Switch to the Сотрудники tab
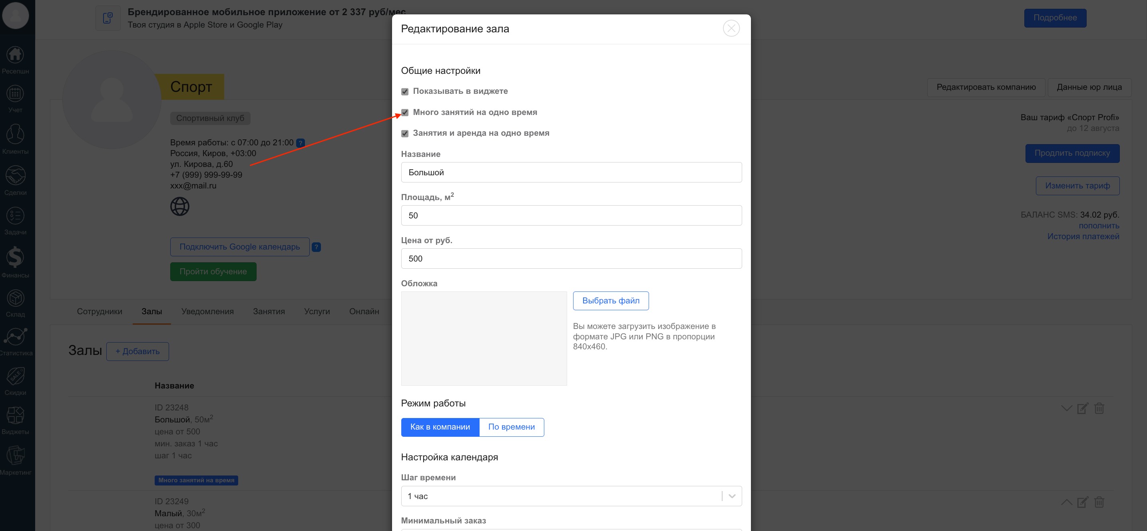The image size is (1147, 531). [99, 311]
